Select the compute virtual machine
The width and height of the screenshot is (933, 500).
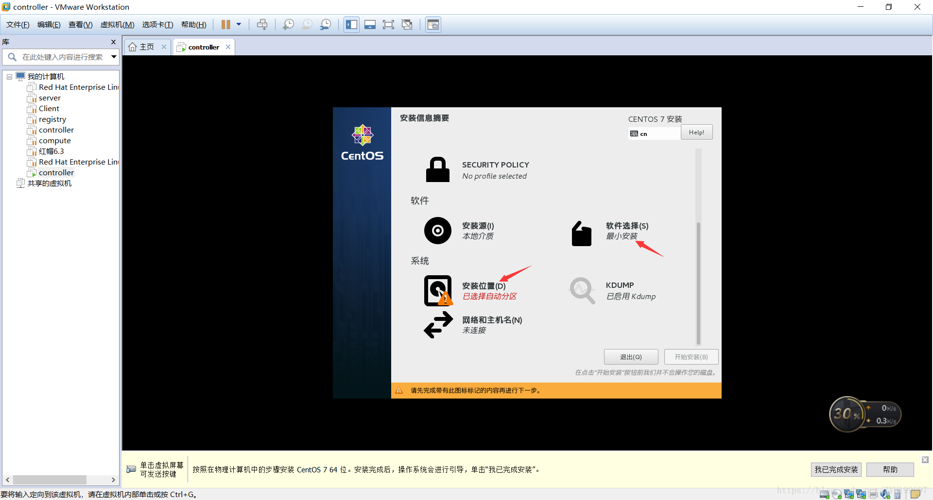tap(55, 141)
